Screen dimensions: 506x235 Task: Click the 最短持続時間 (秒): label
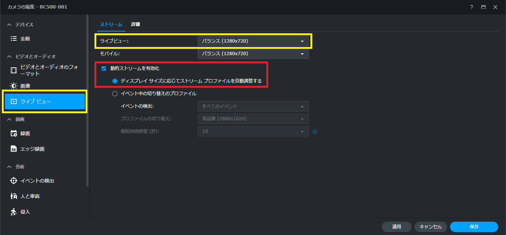(140, 131)
